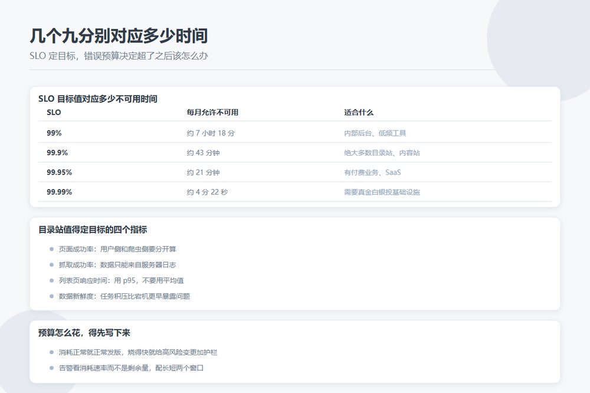Image resolution: width=590 pixels, height=393 pixels.
Task: Click subtitle SLO 定目标，错误预算决定超了之后该怎么办
Action: point(119,55)
